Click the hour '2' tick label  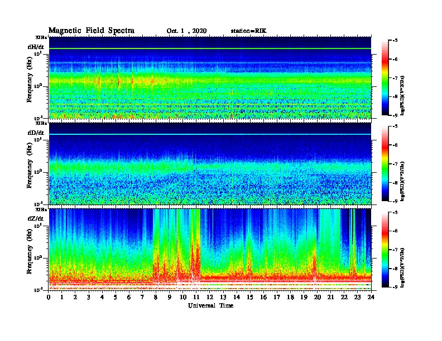(75, 298)
